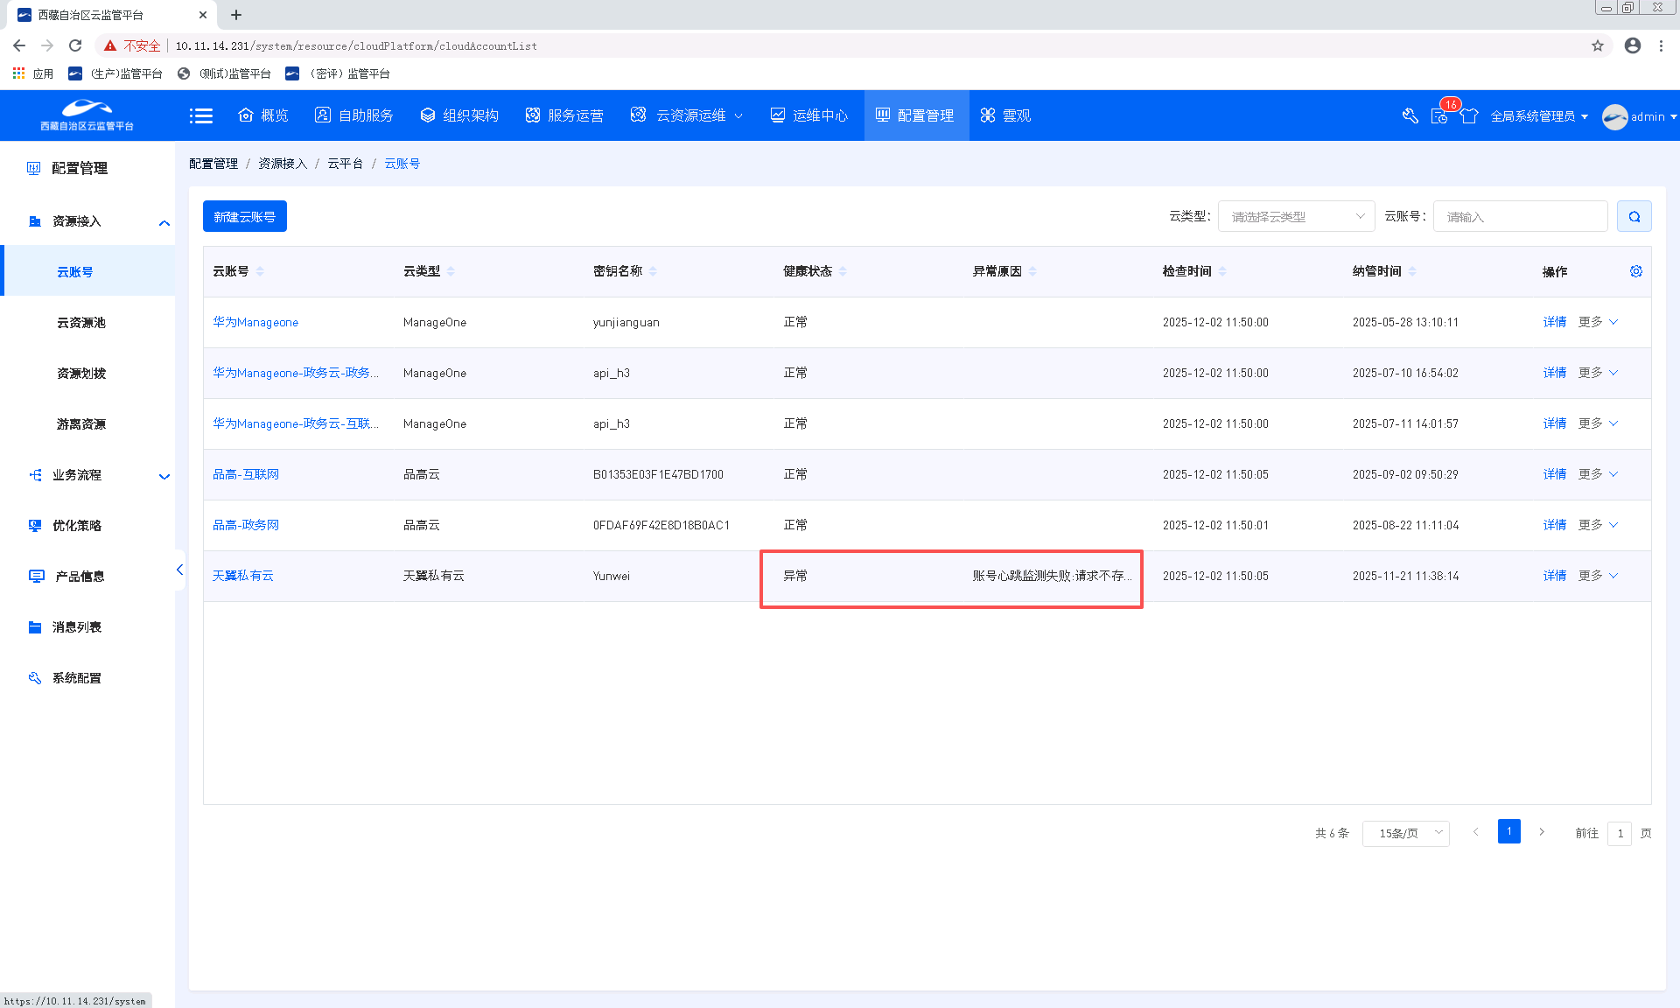The width and height of the screenshot is (1680, 1008).
Task: Click the wrench tools icon in header
Action: coord(1410,115)
